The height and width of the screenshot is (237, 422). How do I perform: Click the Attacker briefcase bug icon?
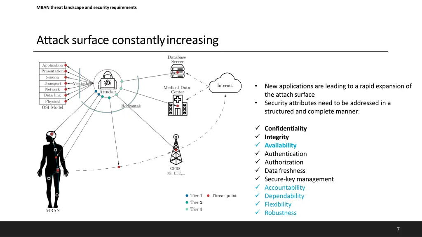(108, 80)
